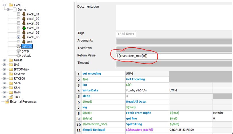233x134 pixels.
Task: Select the getssid keyword in tree
Action: [x=26, y=56]
